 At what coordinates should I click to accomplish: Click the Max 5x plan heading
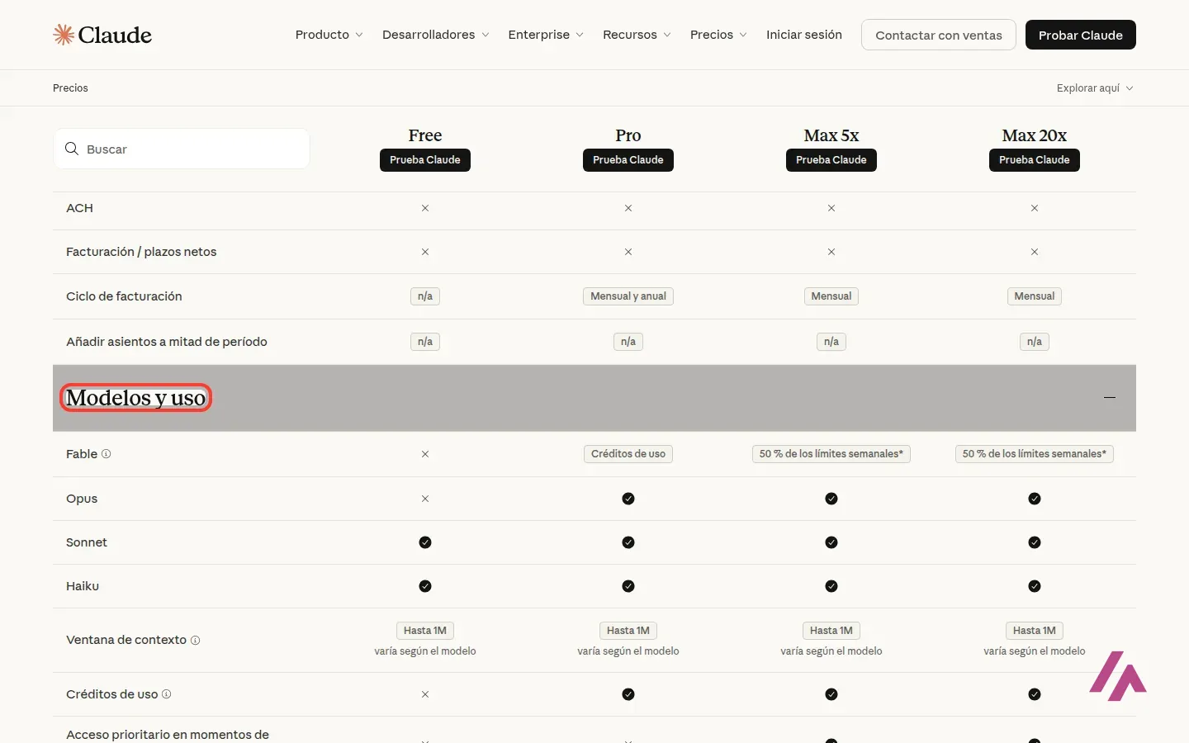(x=831, y=135)
